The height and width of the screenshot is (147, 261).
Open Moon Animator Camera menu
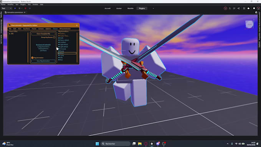41,29
